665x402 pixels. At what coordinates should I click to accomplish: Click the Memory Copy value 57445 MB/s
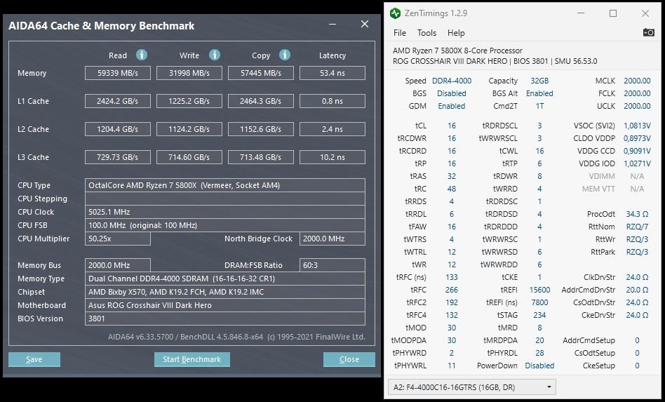click(x=261, y=73)
